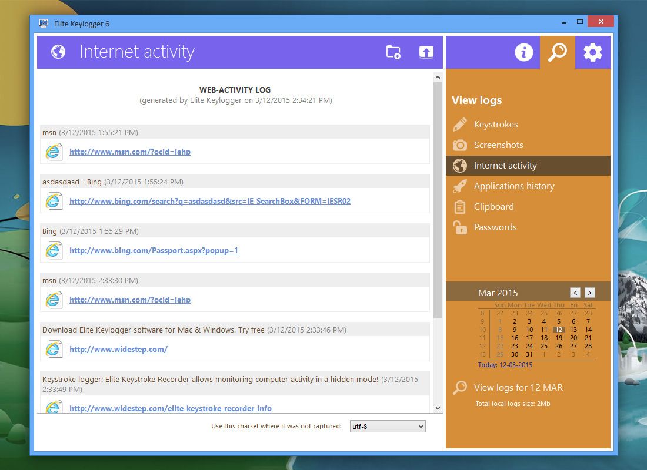Click the WEB-ACTIVITY LOG heading
This screenshot has width=647, height=470.
235,90
